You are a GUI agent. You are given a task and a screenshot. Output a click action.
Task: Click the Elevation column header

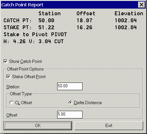click(129, 14)
